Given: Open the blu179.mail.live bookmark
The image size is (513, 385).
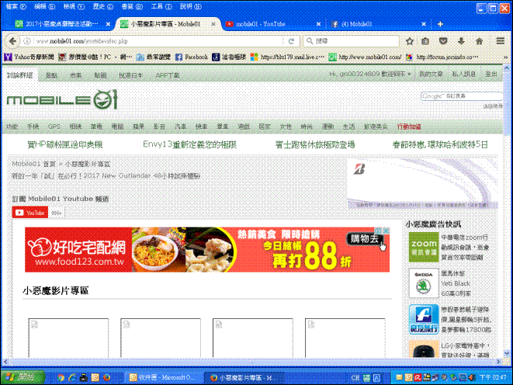Looking at the screenshot, I should (x=288, y=57).
